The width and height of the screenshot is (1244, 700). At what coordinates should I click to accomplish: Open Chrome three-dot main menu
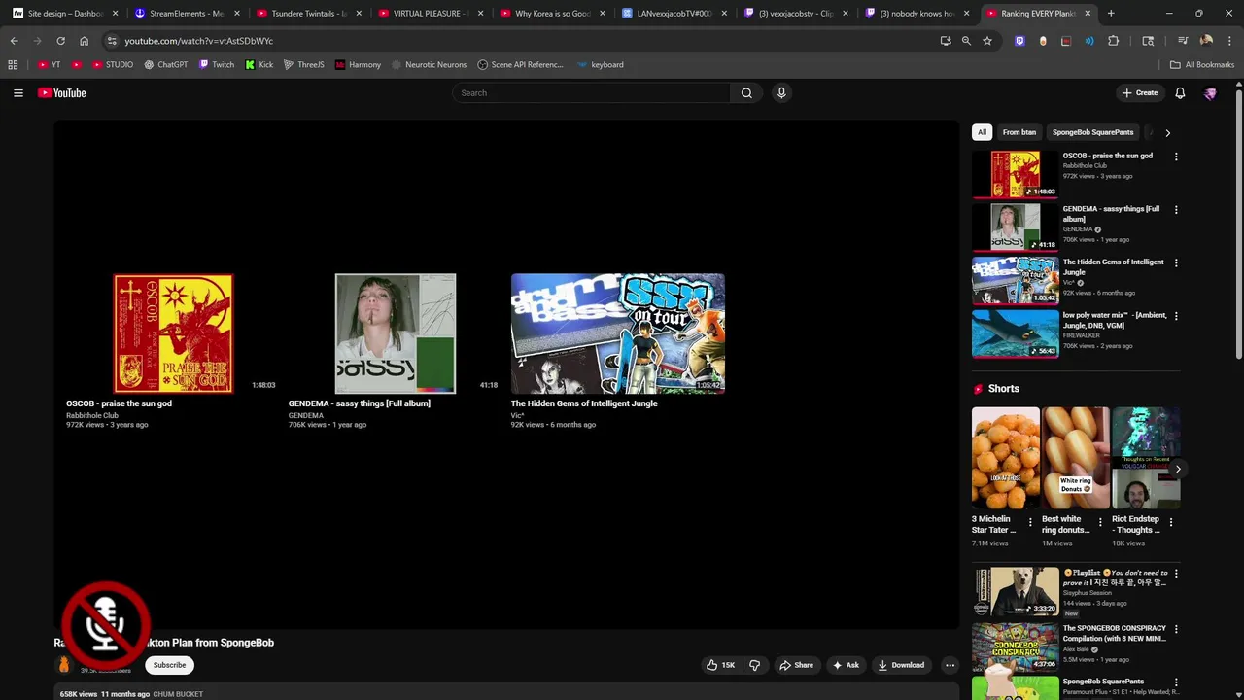(x=1229, y=41)
